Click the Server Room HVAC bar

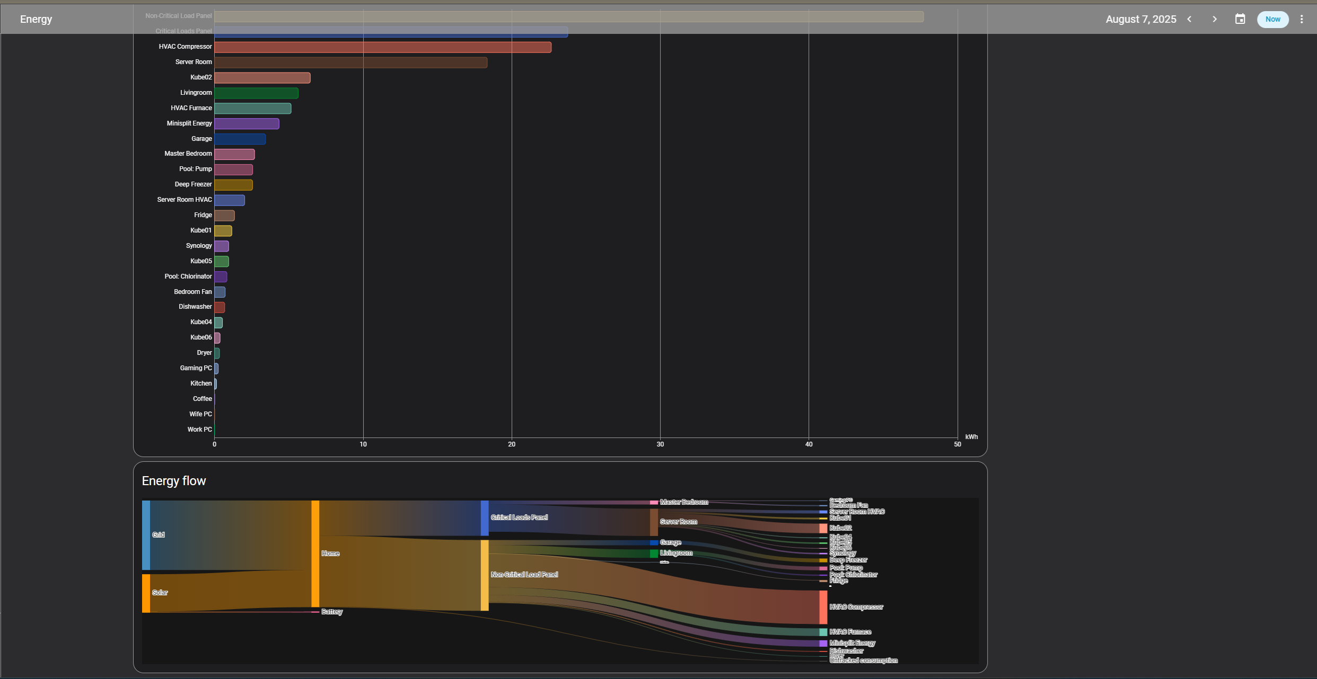point(230,200)
